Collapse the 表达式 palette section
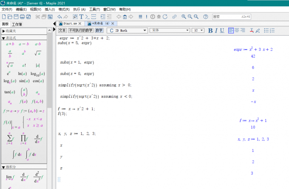 (3, 38)
